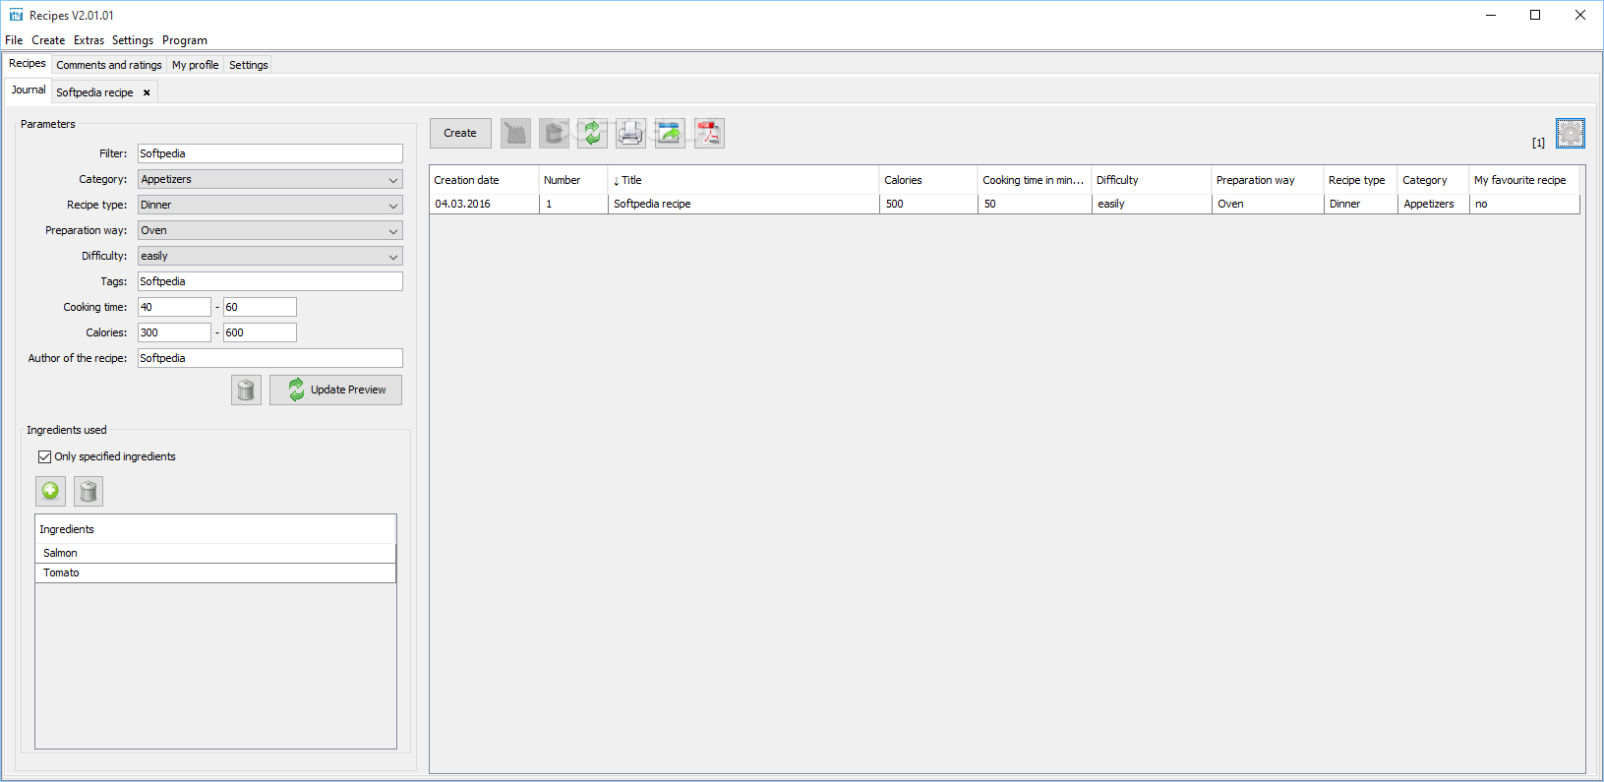Viewport: 1604px width, 782px height.
Task: Toggle Only specified ingredients checkbox
Action: 44,456
